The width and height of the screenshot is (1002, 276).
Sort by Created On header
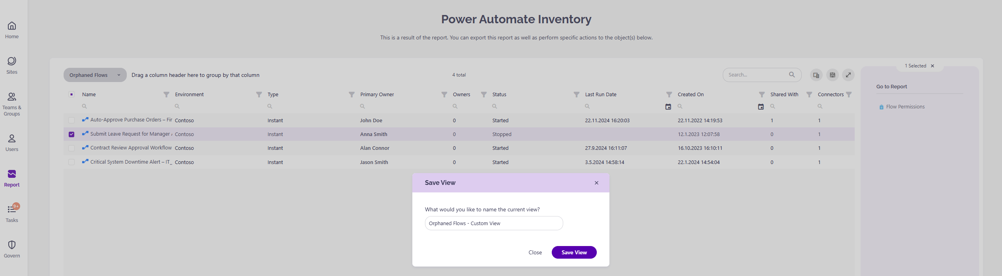click(691, 95)
